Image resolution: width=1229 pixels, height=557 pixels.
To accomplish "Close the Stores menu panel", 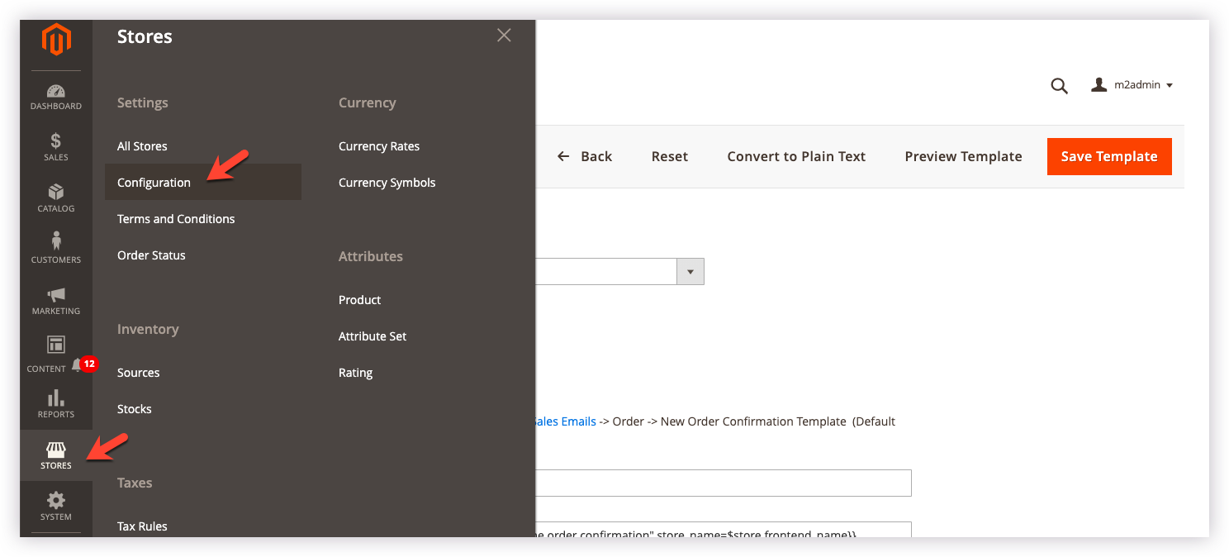I will (x=504, y=36).
